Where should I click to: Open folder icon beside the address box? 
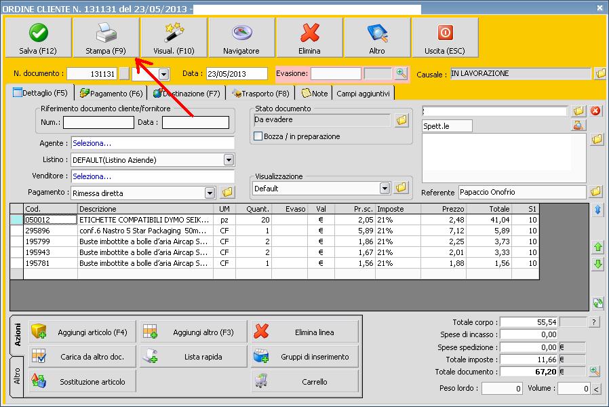[597, 139]
